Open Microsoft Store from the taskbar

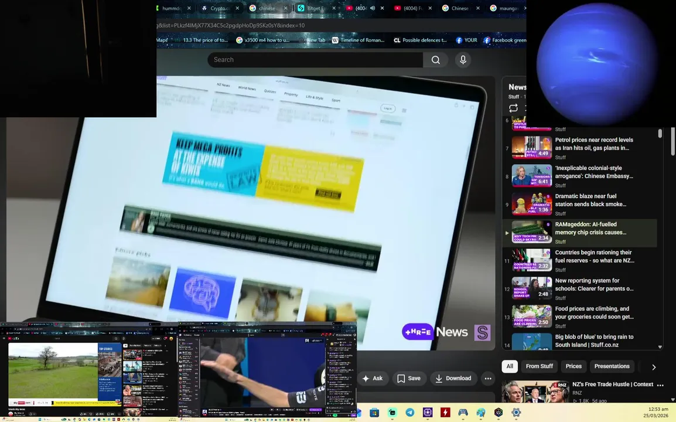pyautogui.click(x=374, y=413)
